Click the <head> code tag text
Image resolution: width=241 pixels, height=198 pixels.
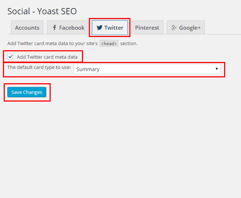pos(109,44)
